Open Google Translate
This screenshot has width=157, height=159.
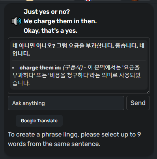39,121
